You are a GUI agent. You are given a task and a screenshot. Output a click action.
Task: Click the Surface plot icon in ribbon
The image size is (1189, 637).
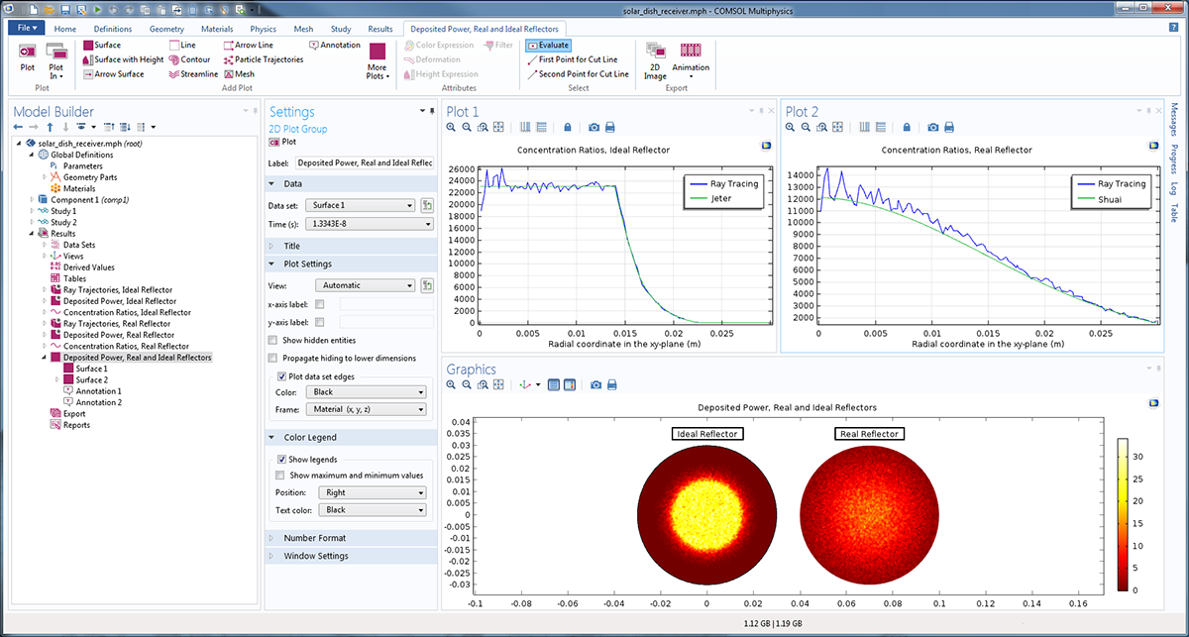click(x=88, y=46)
